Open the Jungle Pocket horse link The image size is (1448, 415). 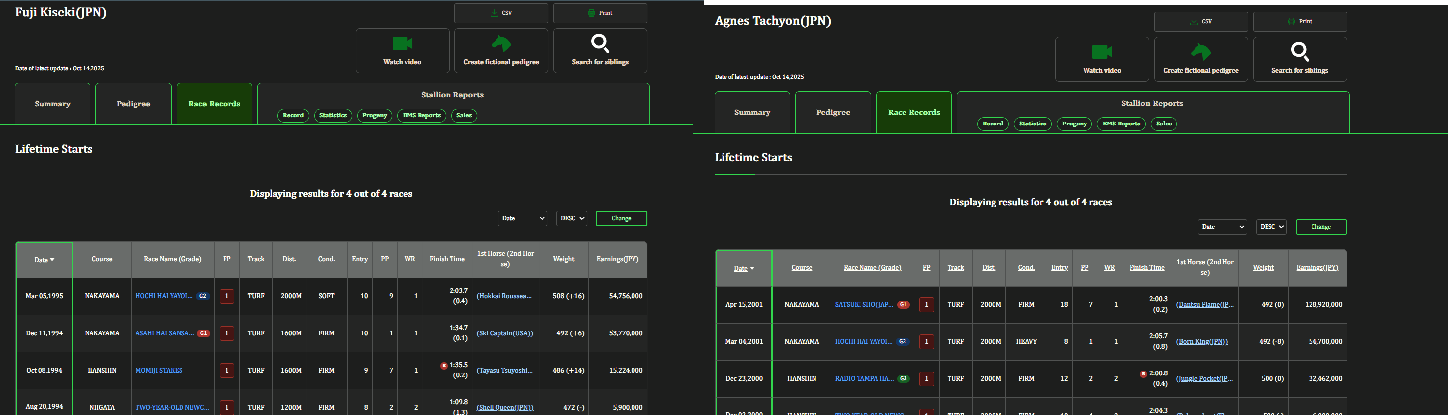1205,379
